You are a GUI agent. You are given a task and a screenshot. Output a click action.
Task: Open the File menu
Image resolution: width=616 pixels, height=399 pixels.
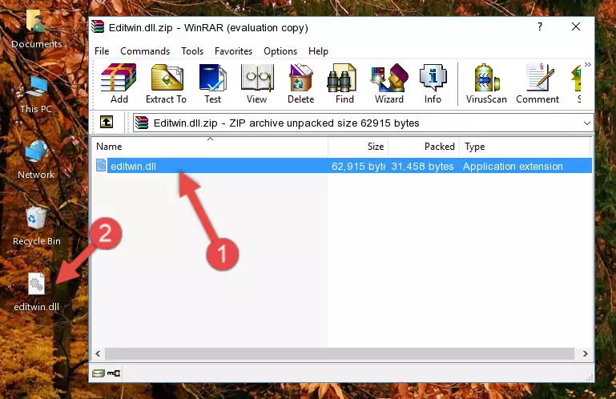(x=102, y=51)
